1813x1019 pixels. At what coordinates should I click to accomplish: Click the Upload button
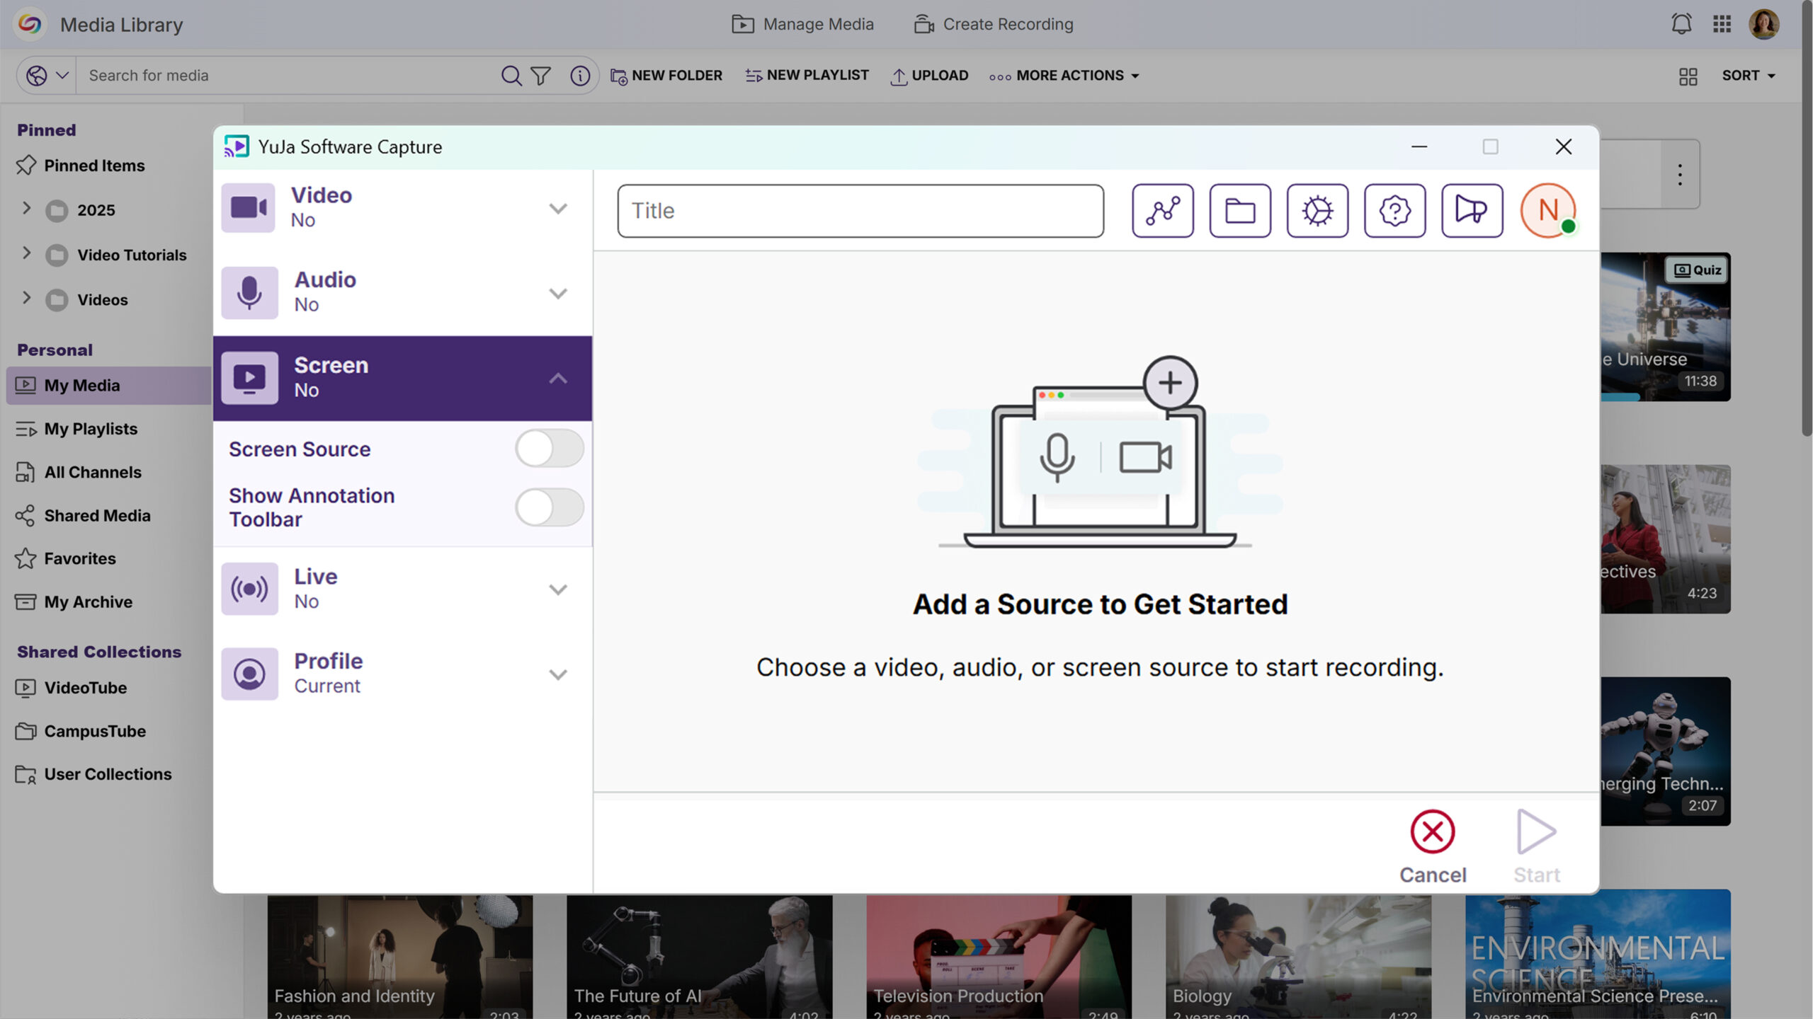tap(929, 75)
